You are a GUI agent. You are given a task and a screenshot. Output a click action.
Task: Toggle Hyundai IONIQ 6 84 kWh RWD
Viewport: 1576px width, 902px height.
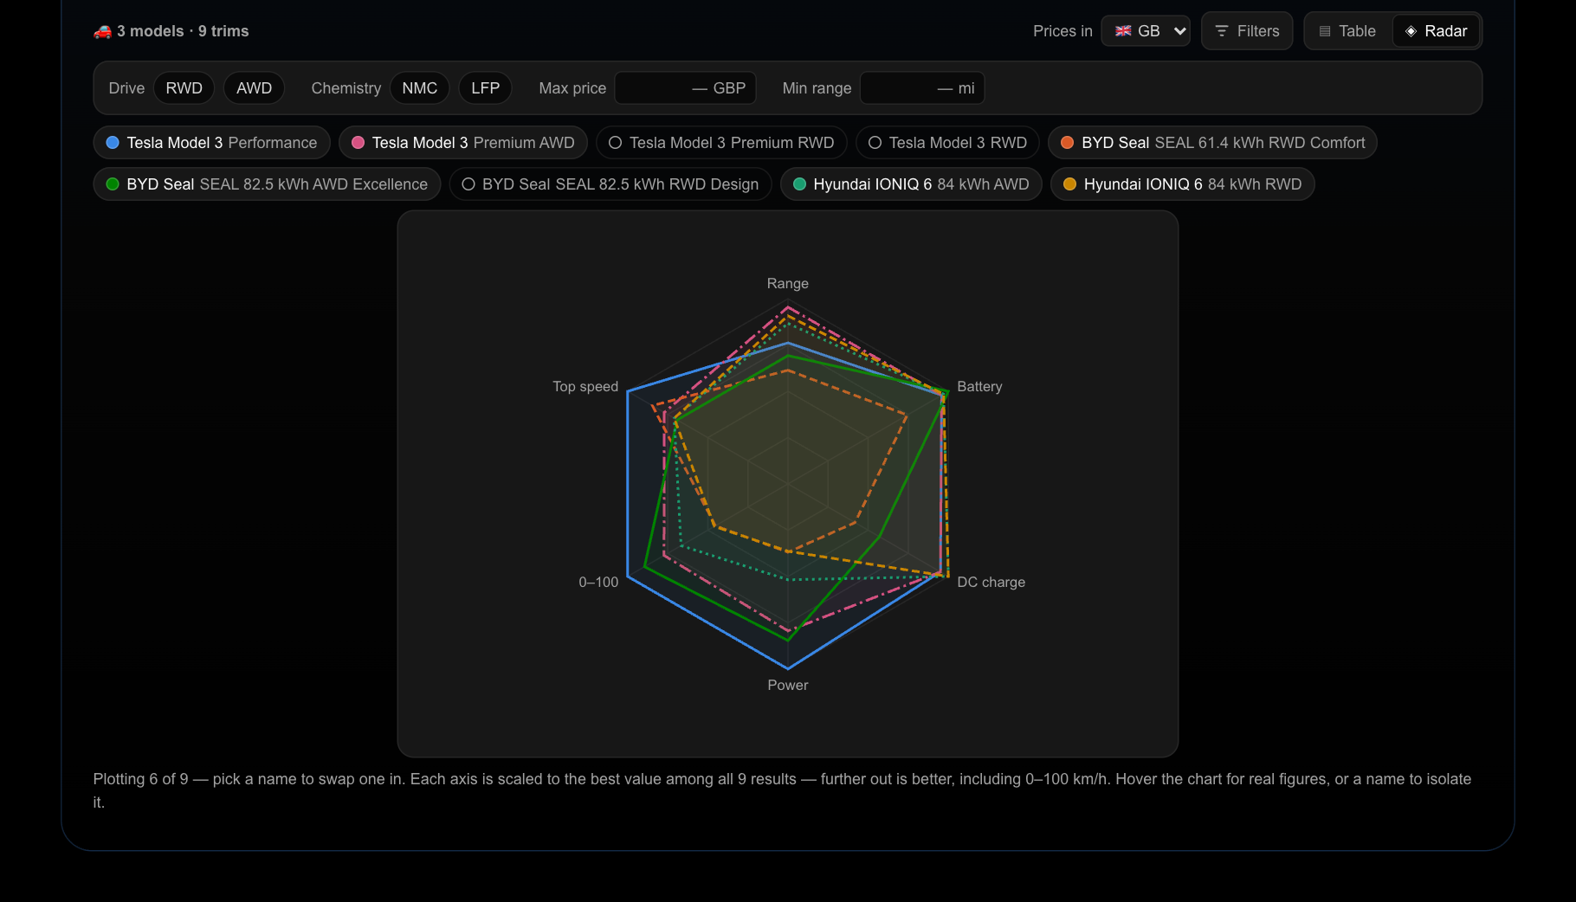pyautogui.click(x=1183, y=184)
